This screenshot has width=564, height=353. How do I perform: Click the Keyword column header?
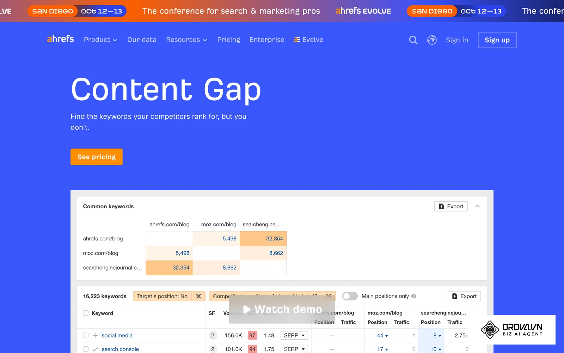(102, 313)
